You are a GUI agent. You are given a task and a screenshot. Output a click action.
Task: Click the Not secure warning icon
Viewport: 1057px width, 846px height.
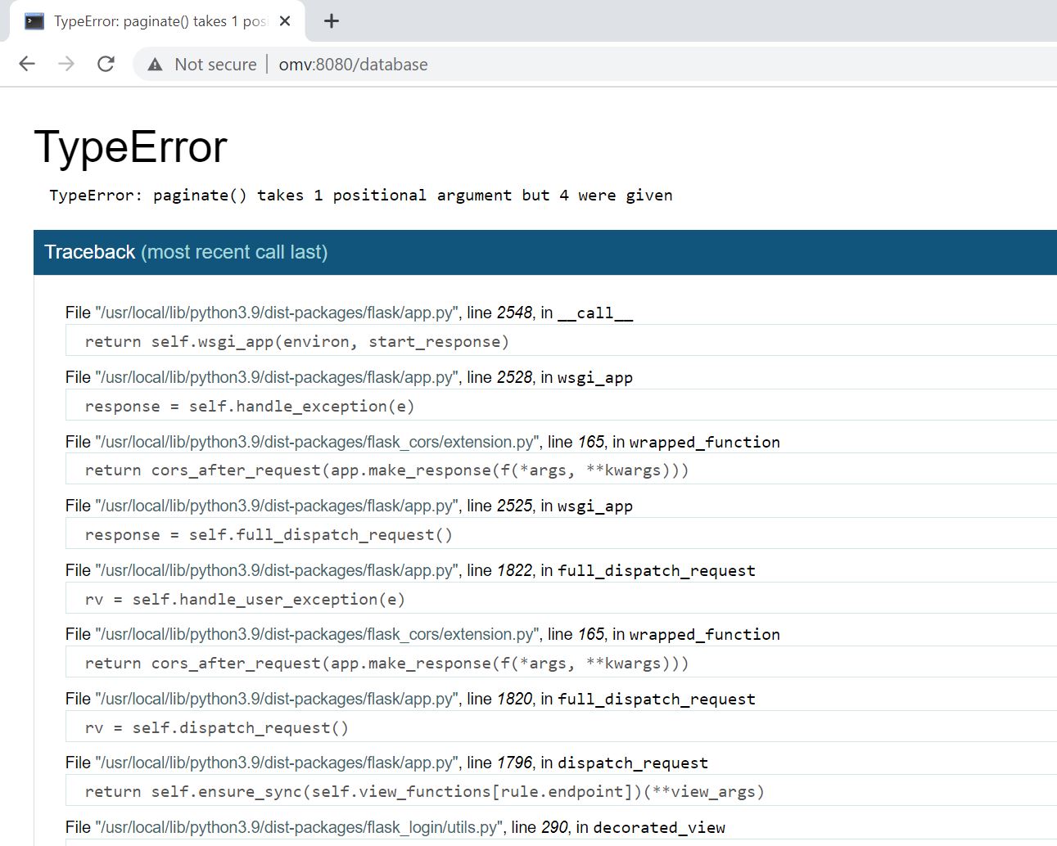tap(155, 65)
